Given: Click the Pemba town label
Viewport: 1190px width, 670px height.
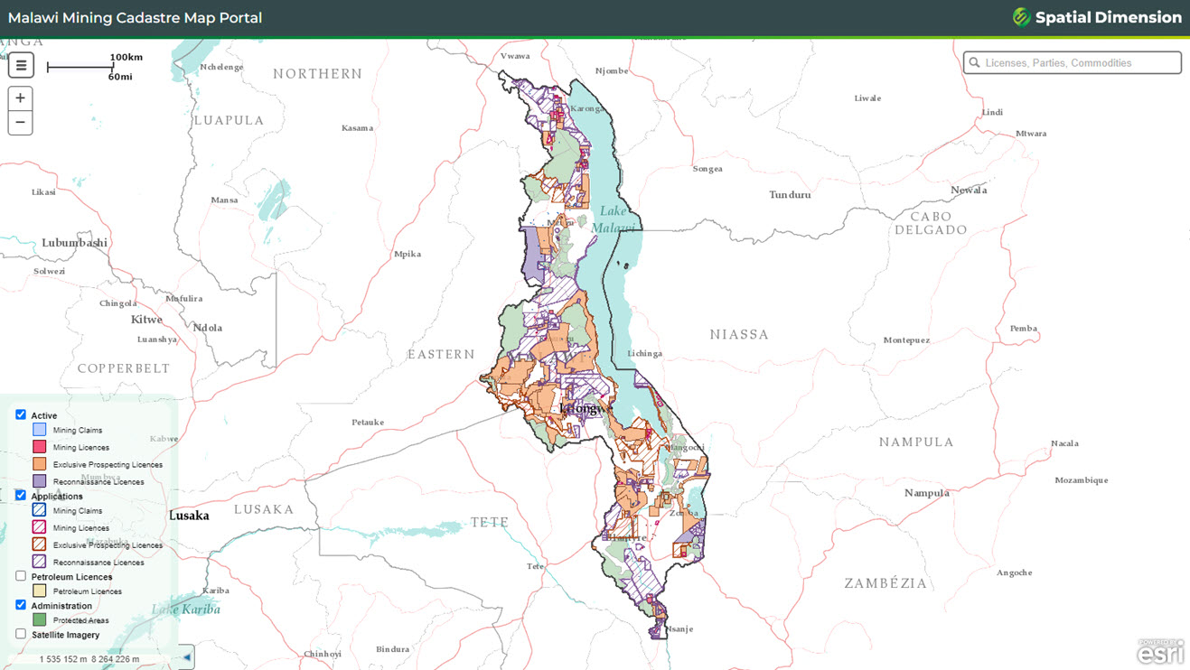Looking at the screenshot, I should pyautogui.click(x=1024, y=329).
